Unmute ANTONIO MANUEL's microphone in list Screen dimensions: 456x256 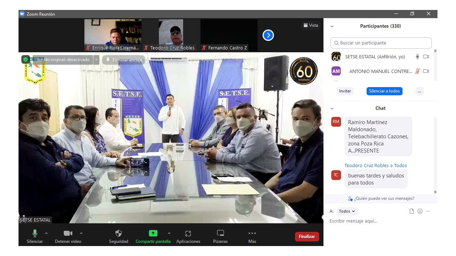point(418,71)
